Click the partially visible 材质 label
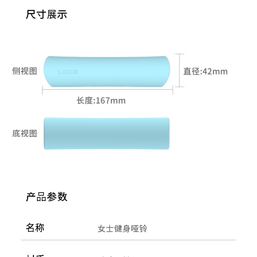The image size is (257, 257). pyautogui.click(x=35, y=255)
